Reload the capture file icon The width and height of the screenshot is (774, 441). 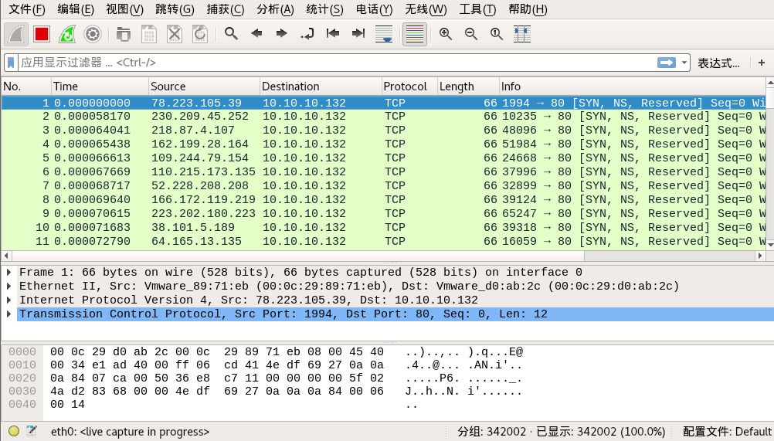pos(199,34)
